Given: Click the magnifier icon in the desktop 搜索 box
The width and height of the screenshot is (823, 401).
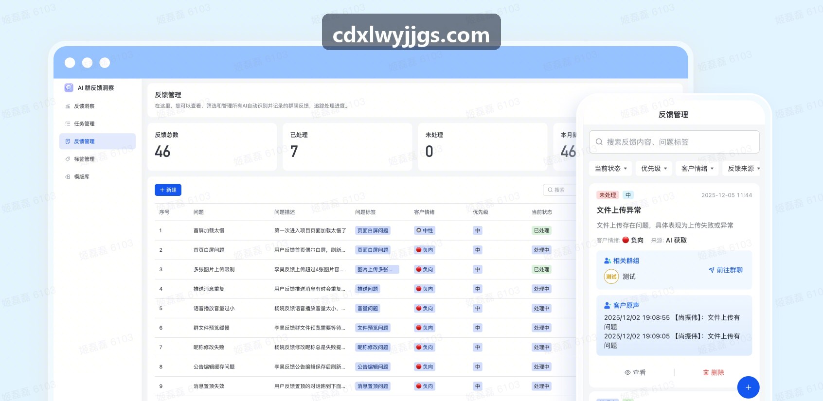Looking at the screenshot, I should pyautogui.click(x=550, y=190).
